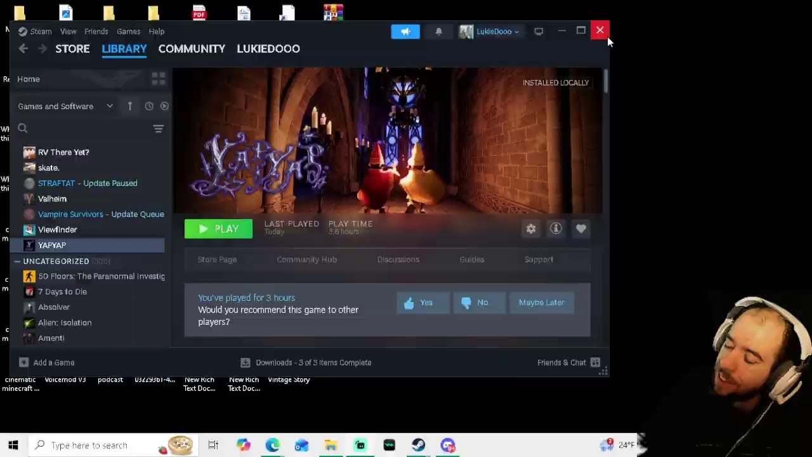Open Friends & Chat
The image size is (812, 457).
[x=568, y=362]
